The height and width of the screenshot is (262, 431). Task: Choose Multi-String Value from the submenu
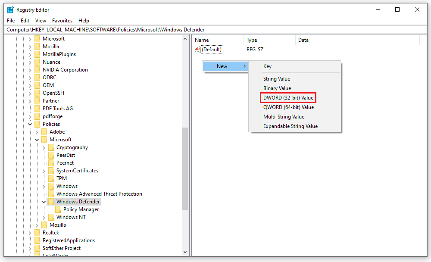295,117
